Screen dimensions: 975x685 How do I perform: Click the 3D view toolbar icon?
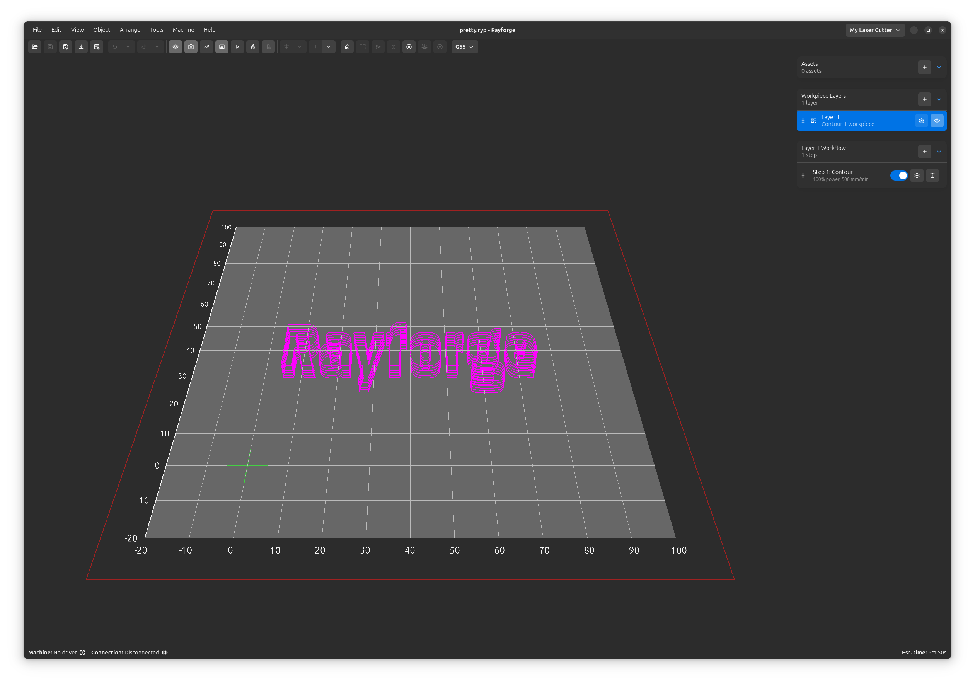coord(222,47)
